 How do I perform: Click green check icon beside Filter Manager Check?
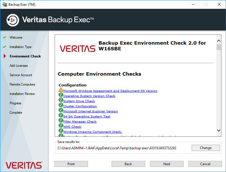tap(61, 120)
